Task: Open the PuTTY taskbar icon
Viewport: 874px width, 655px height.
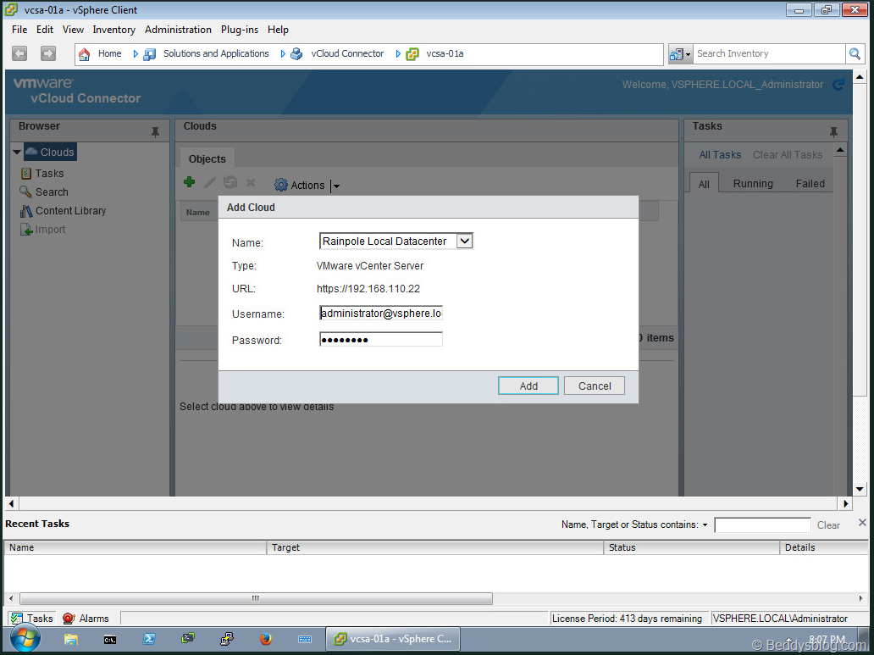Action: click(227, 639)
